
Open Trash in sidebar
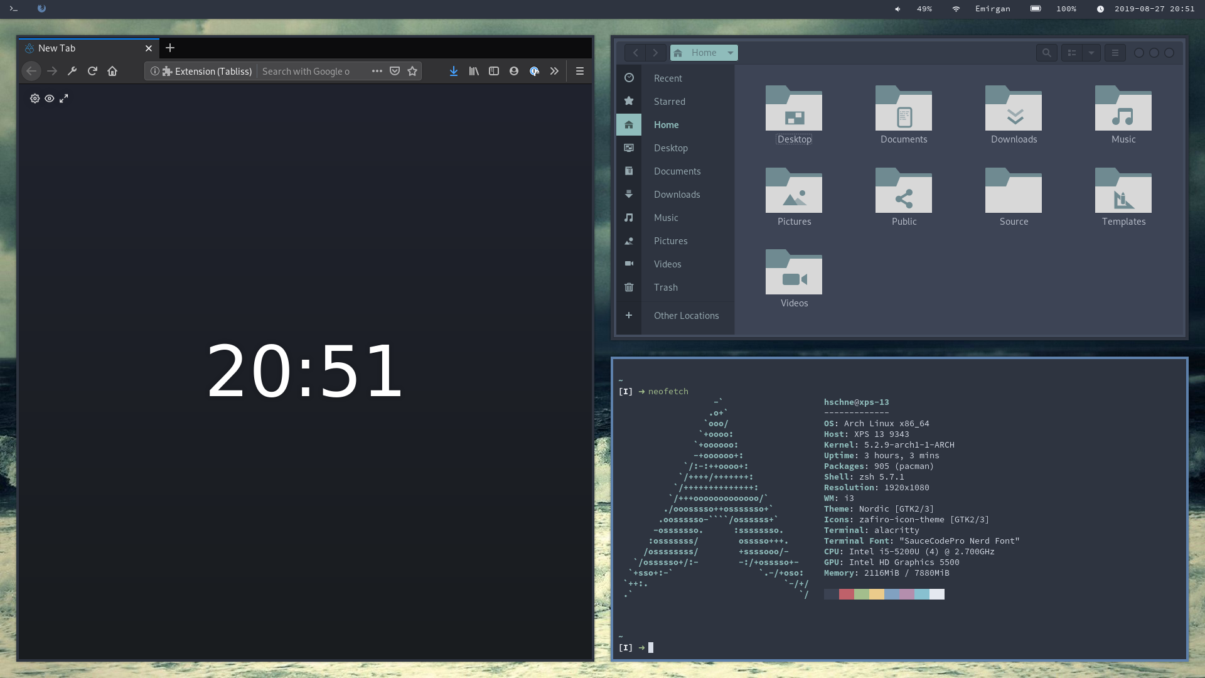coord(675,287)
